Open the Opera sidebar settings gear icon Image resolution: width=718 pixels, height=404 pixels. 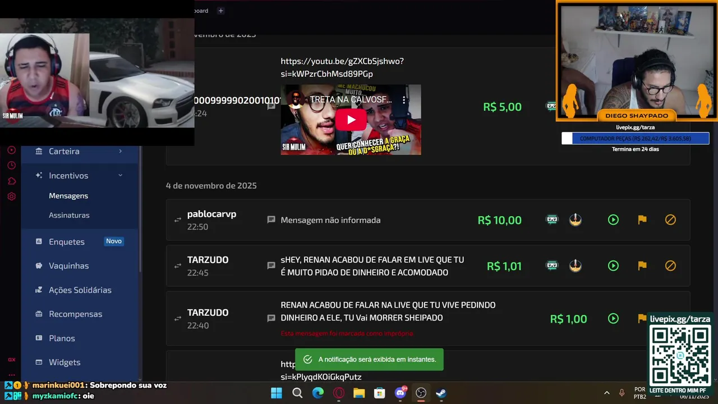(11, 197)
